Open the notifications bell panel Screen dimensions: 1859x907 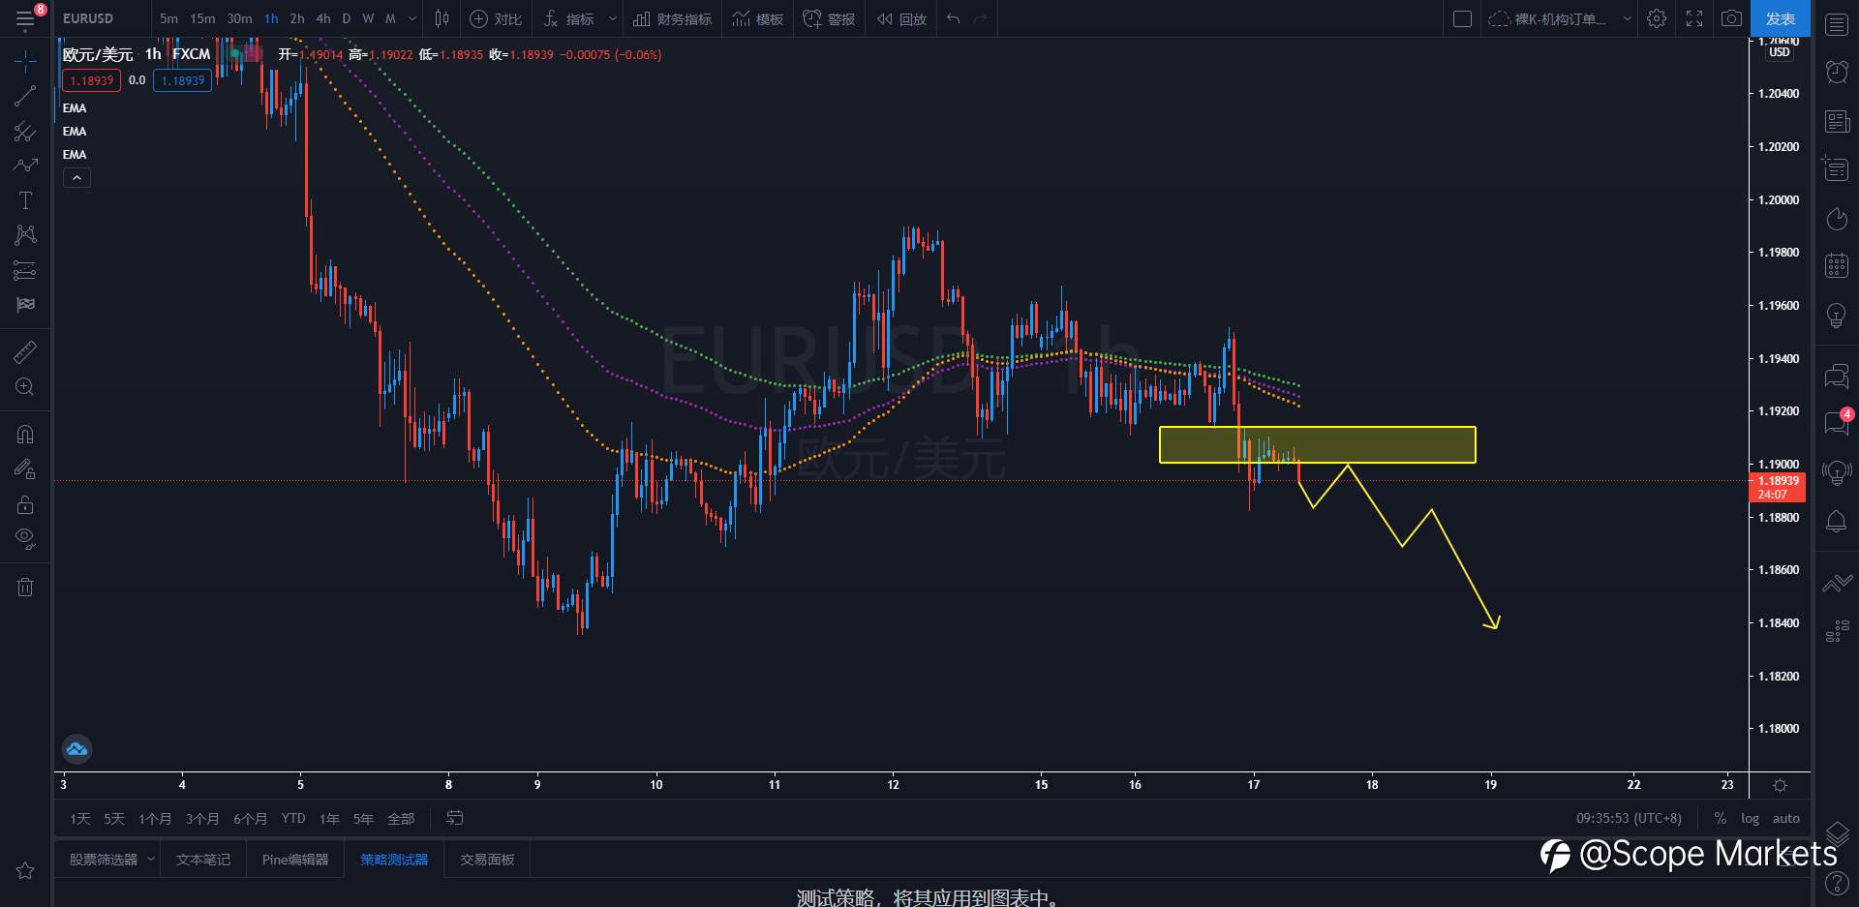(1837, 522)
